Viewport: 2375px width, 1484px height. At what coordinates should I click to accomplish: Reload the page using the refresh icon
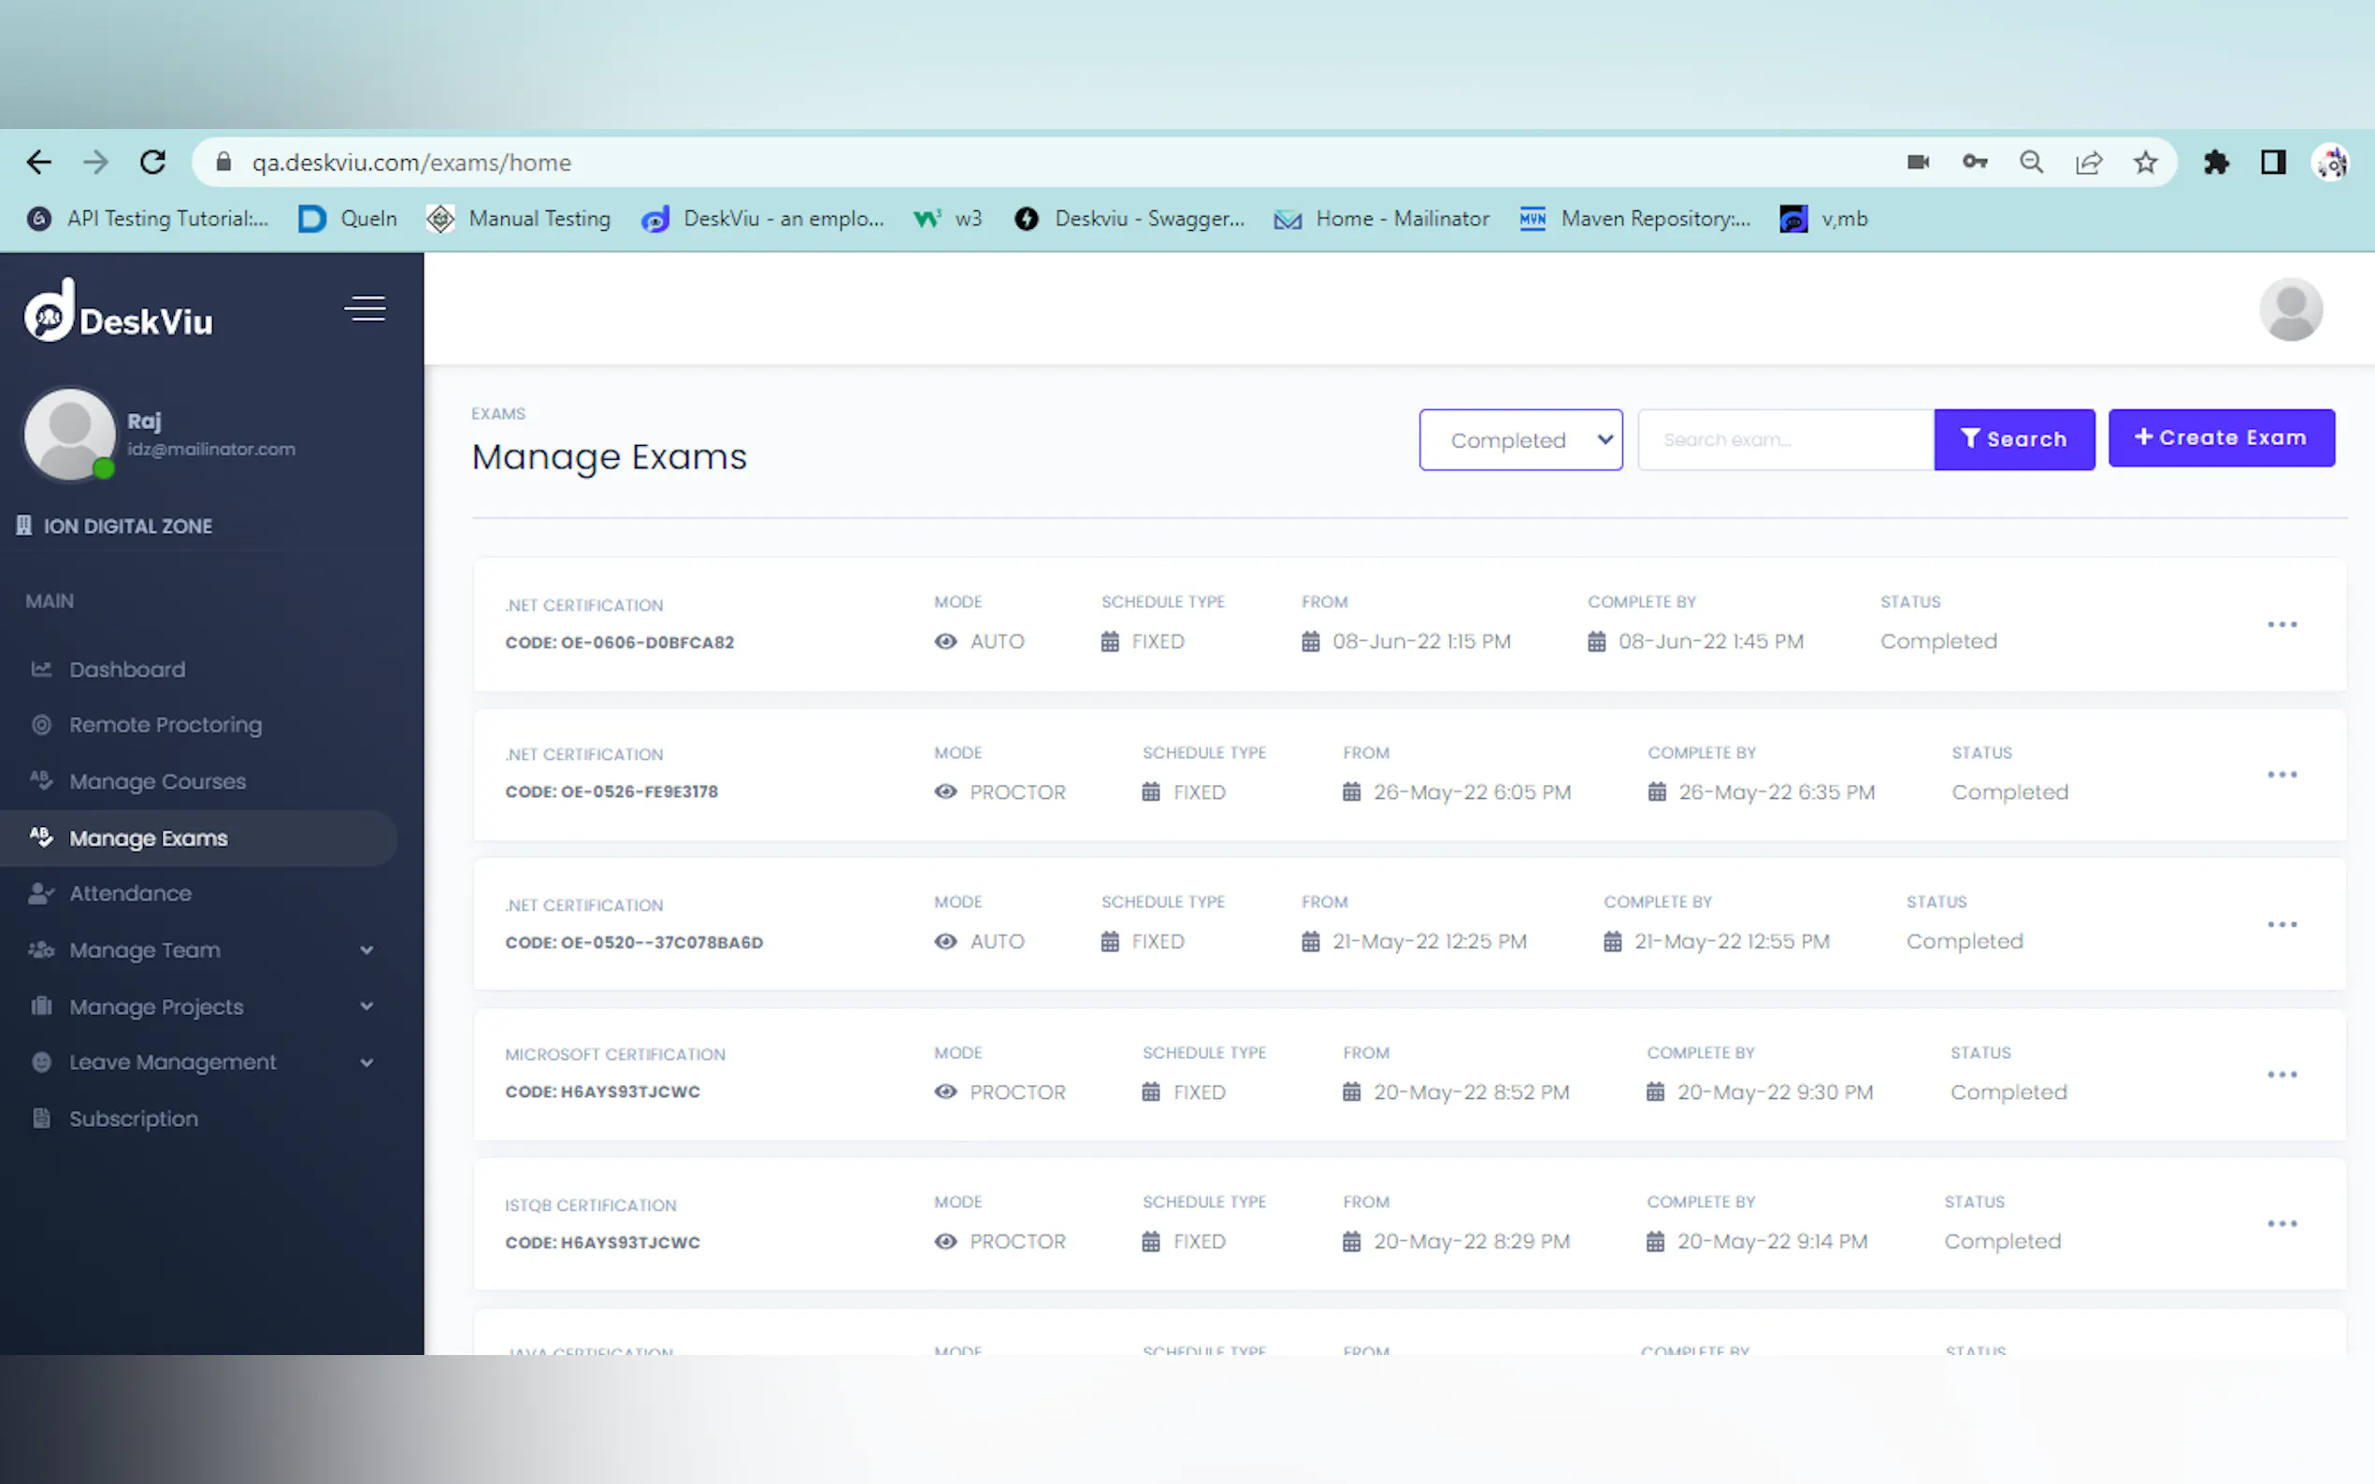tap(153, 163)
